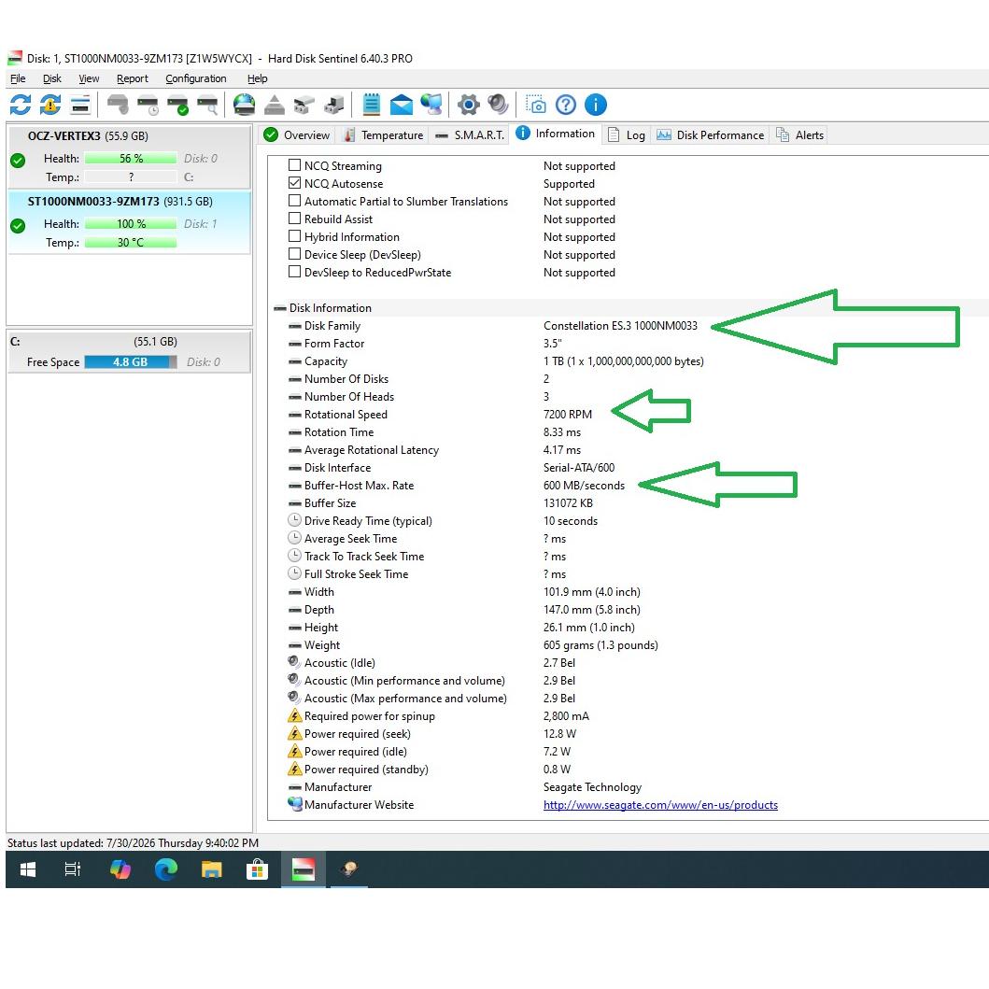Click the camera screenshot capture icon

coord(535,105)
